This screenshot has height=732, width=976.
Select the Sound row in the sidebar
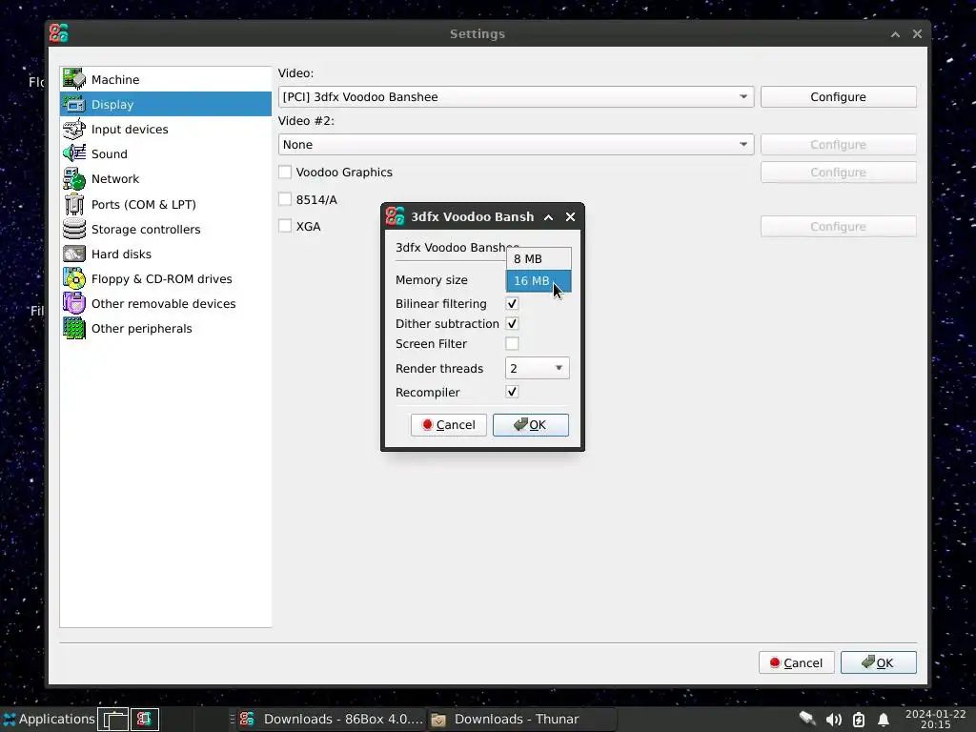[166, 153]
